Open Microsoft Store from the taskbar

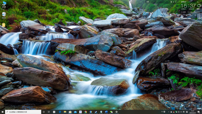click(70, 112)
